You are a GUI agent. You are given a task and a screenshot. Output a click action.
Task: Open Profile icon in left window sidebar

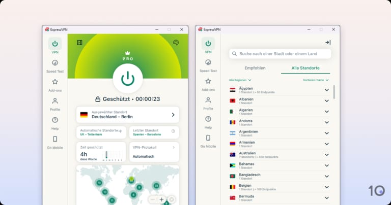tap(55, 101)
